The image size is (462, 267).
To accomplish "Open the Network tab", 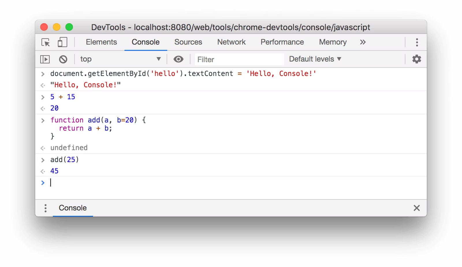I will click(231, 42).
